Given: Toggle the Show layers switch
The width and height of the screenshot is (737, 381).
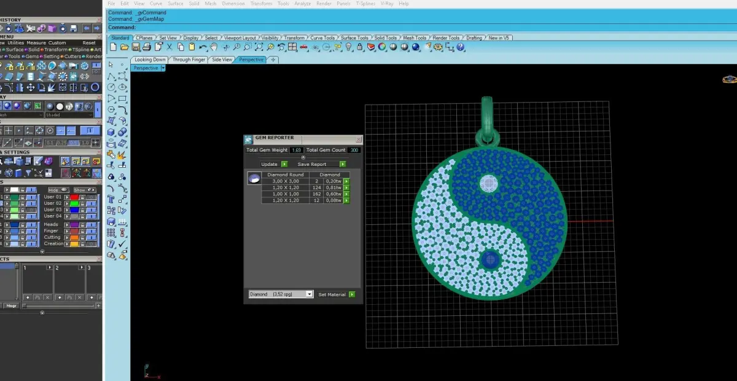Looking at the screenshot, I should point(85,190).
